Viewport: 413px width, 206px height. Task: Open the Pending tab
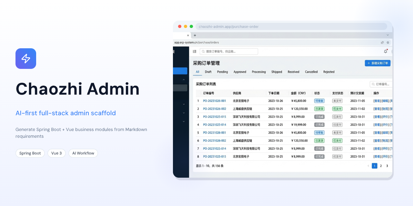click(223, 72)
